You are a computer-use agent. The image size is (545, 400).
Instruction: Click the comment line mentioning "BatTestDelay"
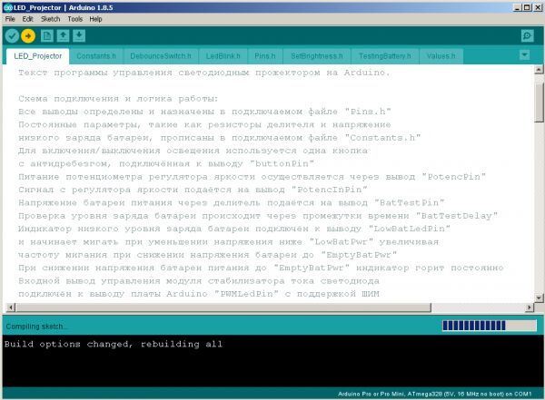tap(258, 216)
